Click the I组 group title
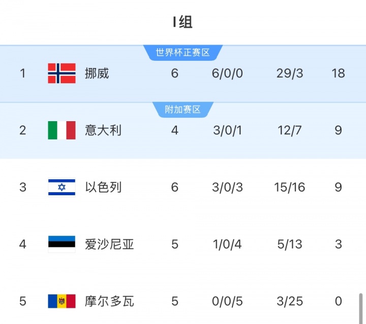Image resolution: width=366 pixels, height=324 pixels. click(x=182, y=22)
